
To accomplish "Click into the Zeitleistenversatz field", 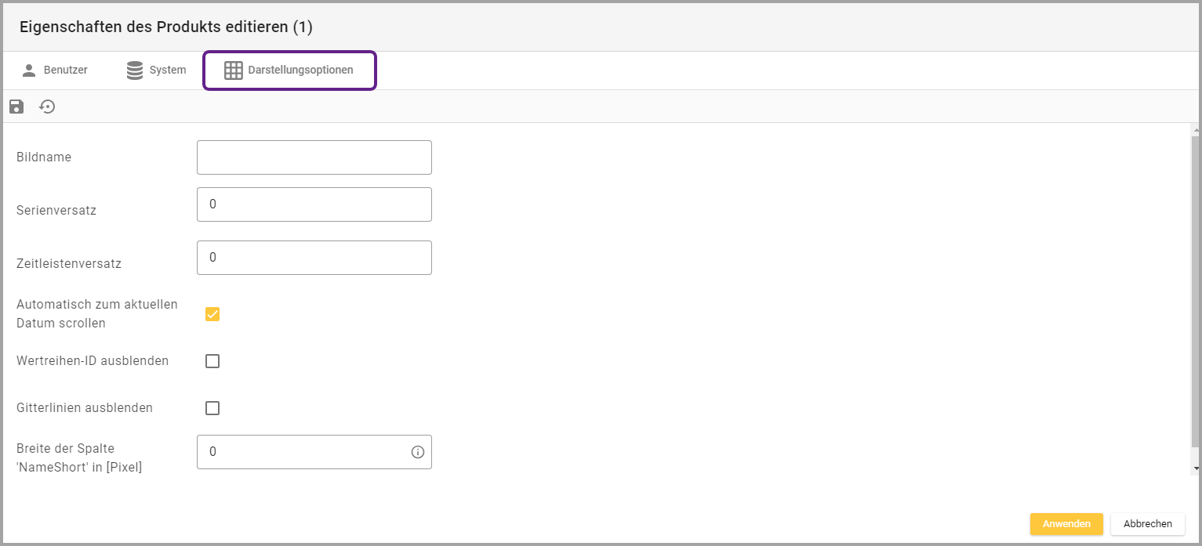I will click(x=314, y=258).
